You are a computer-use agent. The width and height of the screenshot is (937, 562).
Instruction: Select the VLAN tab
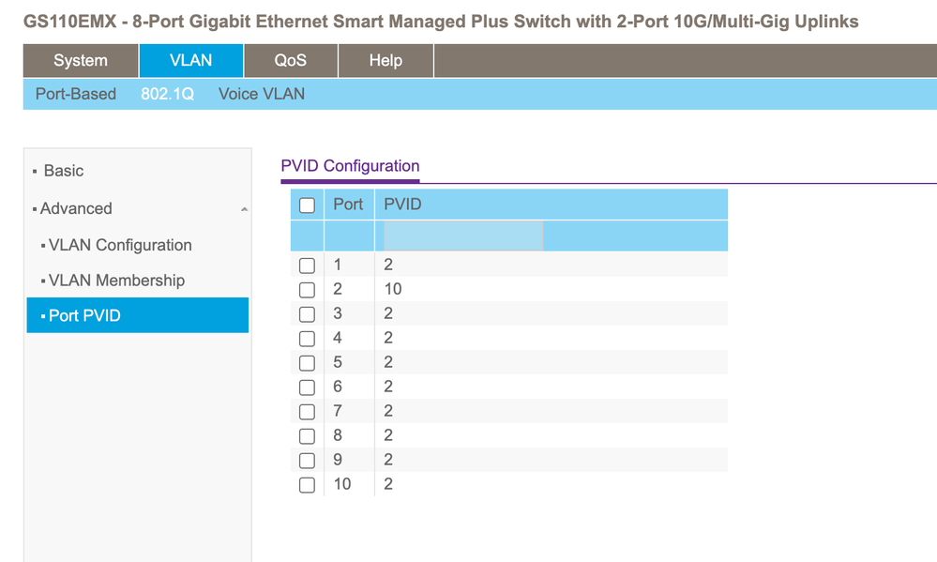[x=190, y=60]
